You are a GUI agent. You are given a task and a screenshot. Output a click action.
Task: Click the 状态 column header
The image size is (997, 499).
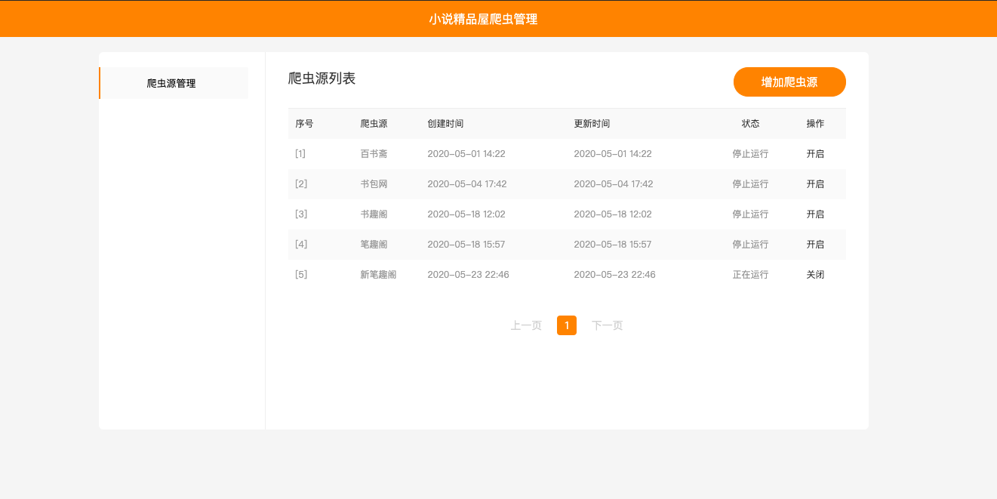tap(750, 124)
